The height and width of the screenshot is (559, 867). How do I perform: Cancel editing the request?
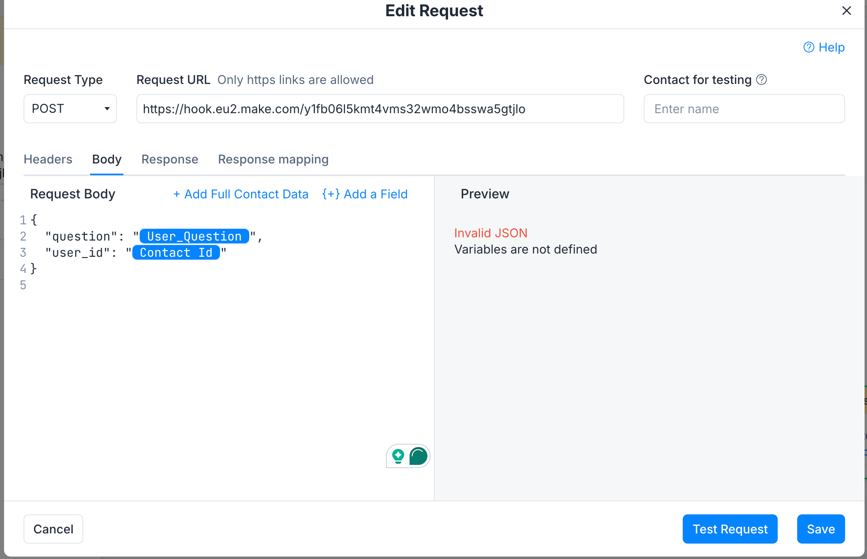[x=53, y=529]
